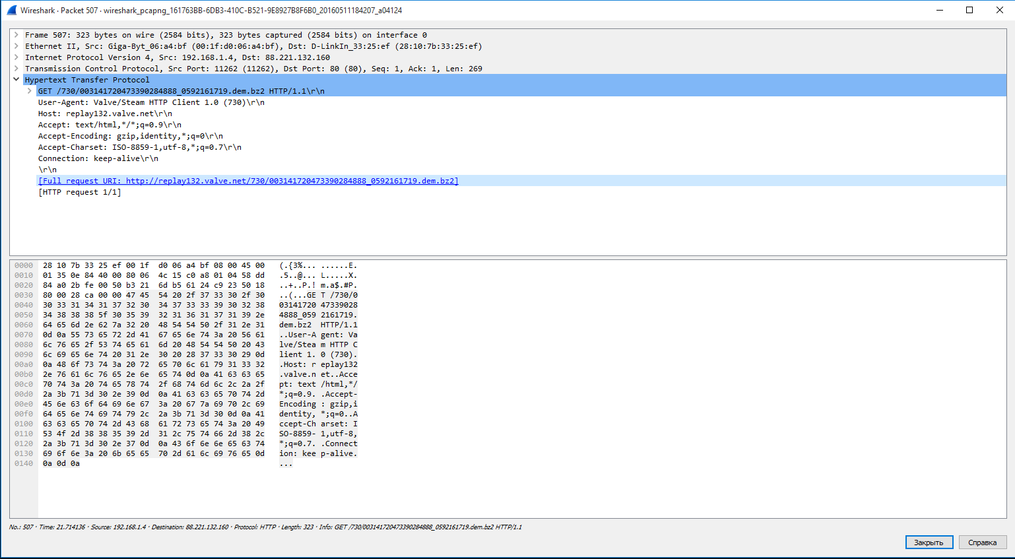Click hex offset 0000 in bytes pane
The height and width of the screenshot is (559, 1015).
coord(24,265)
